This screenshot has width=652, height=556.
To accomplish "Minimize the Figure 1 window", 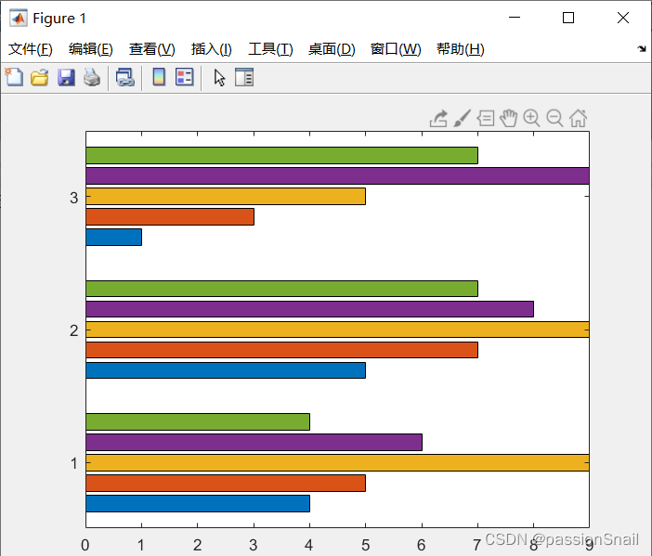I will tap(515, 18).
